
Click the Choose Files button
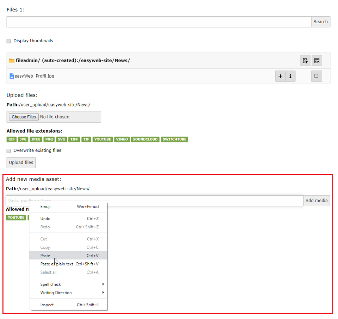(x=24, y=117)
